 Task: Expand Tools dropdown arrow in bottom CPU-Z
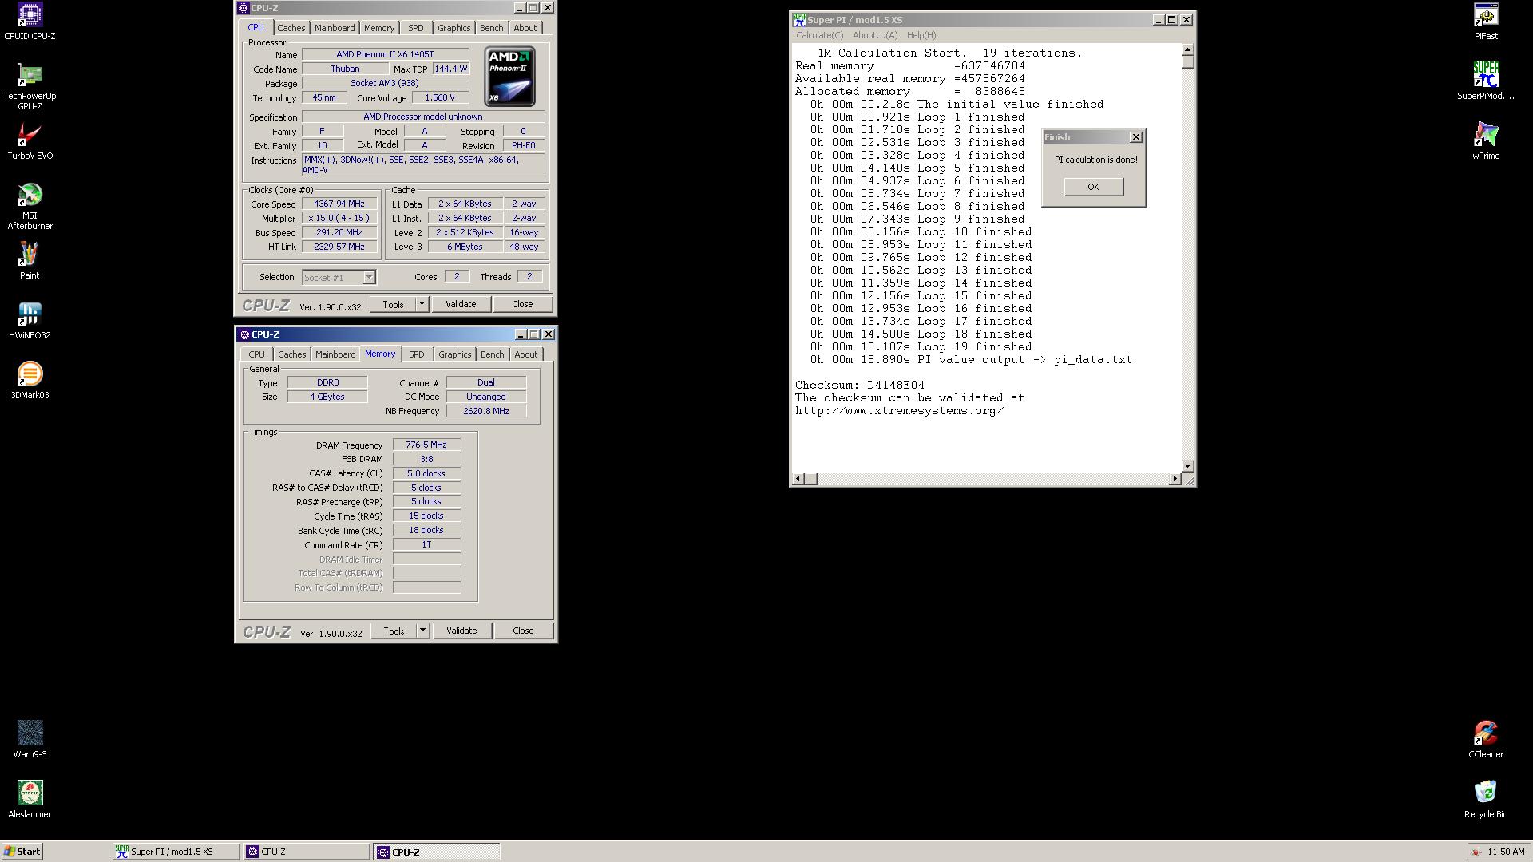click(x=422, y=631)
